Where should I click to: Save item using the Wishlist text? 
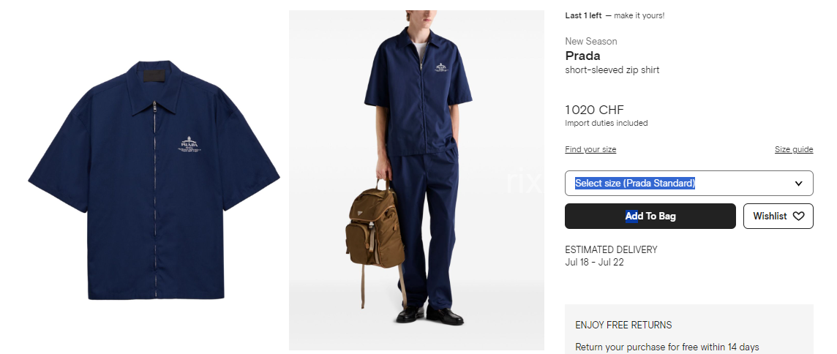click(x=770, y=216)
